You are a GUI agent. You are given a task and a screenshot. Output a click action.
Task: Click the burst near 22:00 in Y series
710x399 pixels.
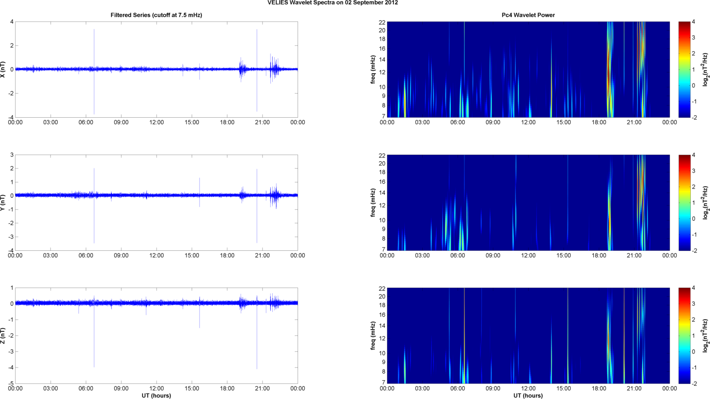[x=275, y=196]
